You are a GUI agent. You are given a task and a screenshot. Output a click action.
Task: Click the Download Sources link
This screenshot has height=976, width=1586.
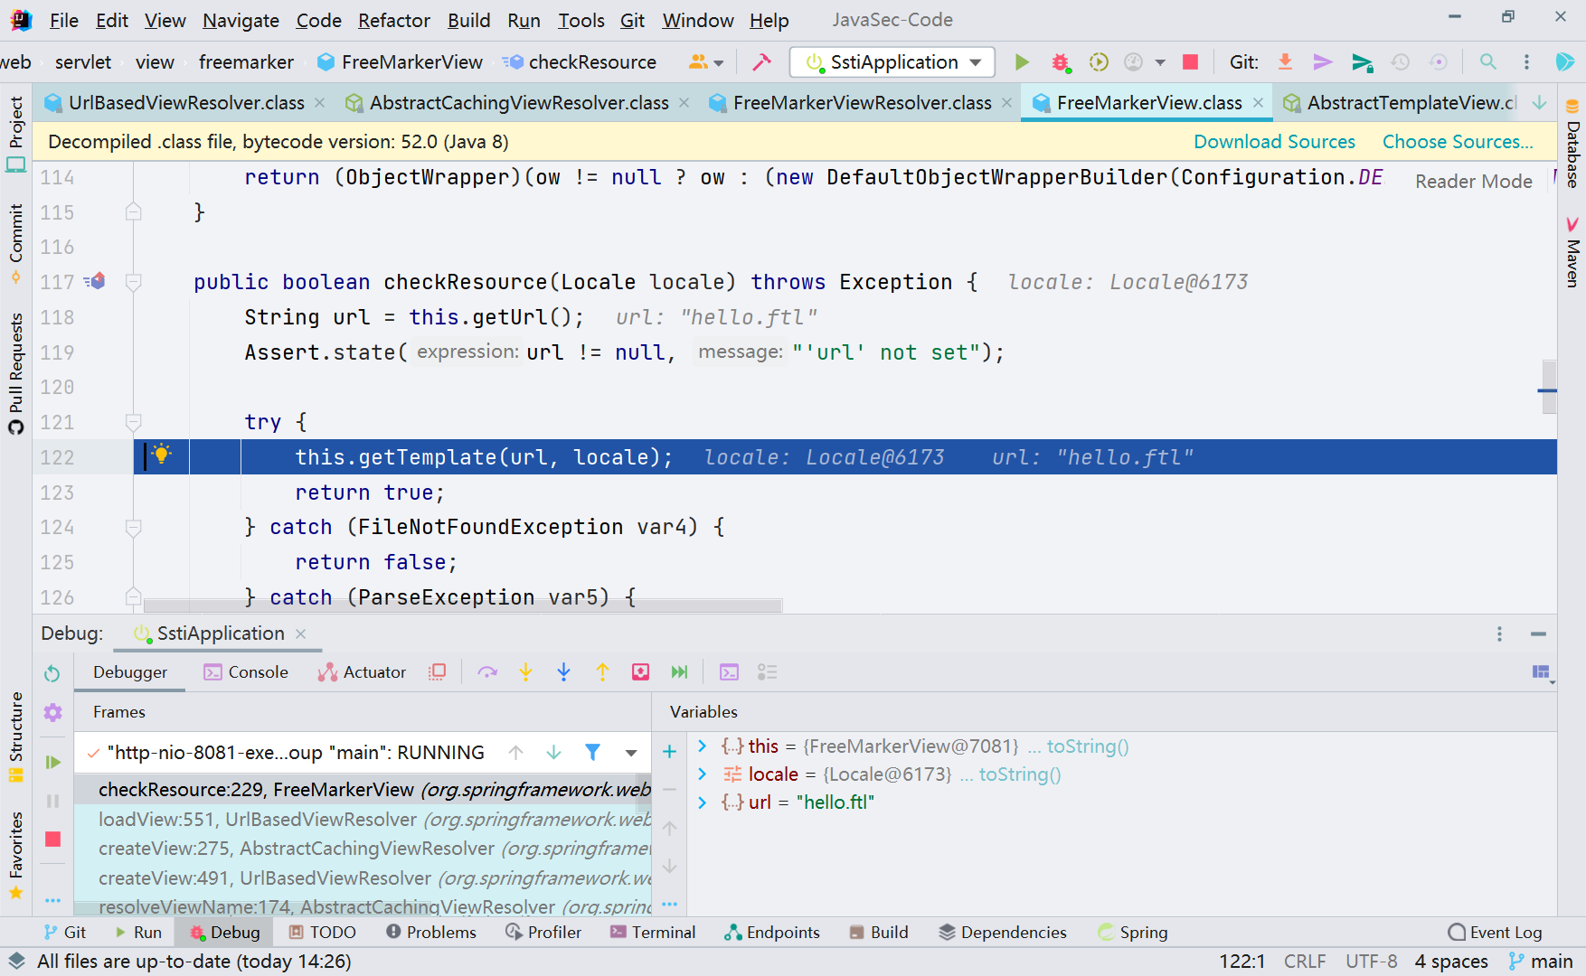coord(1274,141)
